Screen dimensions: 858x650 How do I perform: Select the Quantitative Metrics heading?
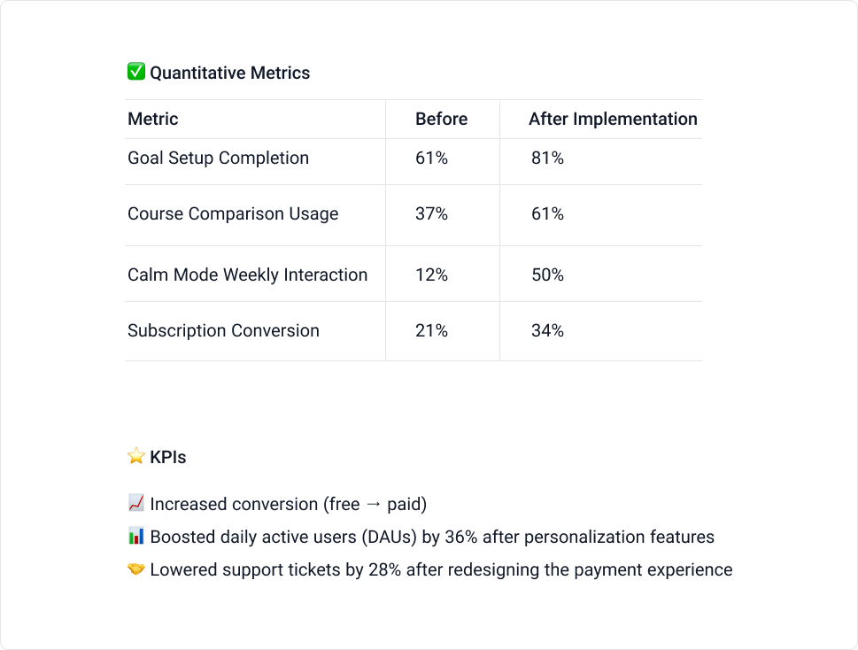point(230,73)
